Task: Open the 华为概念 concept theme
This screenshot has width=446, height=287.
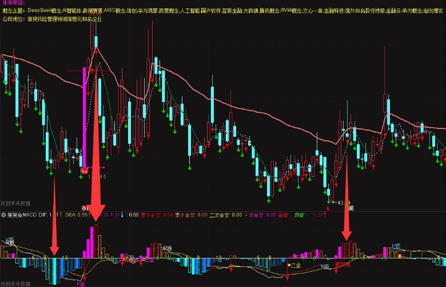Action: [x=412, y=11]
